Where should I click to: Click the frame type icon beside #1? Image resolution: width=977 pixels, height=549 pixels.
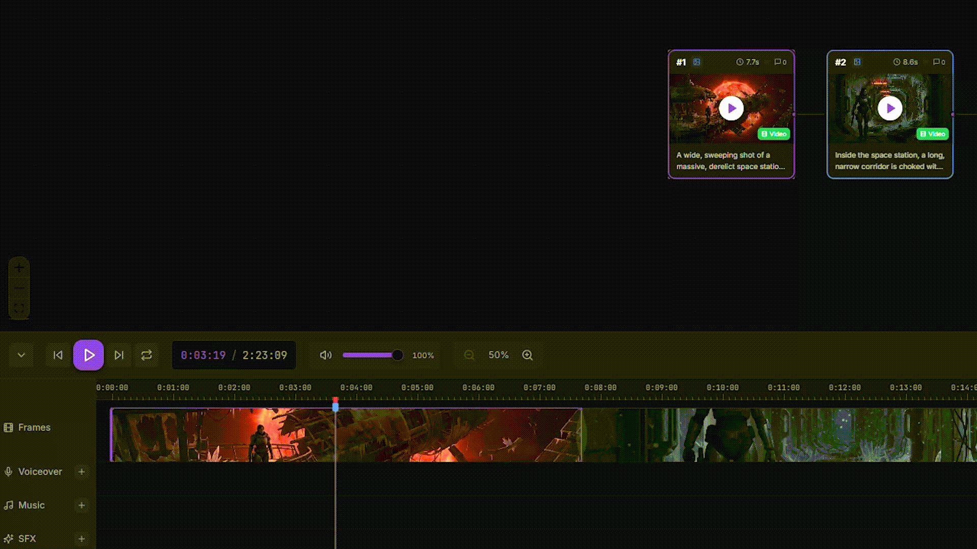[697, 62]
